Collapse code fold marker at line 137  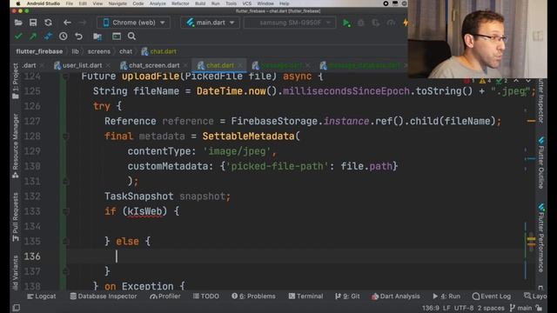tap(65, 271)
